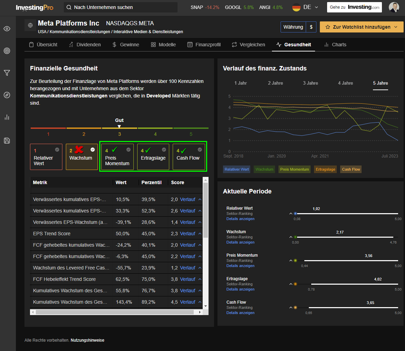Image resolution: width=405 pixels, height=351 pixels.
Task: Open the save icon in sidebar
Action: click(7, 141)
